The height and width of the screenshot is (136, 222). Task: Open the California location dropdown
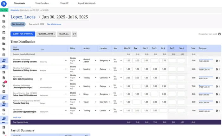(109, 78)
